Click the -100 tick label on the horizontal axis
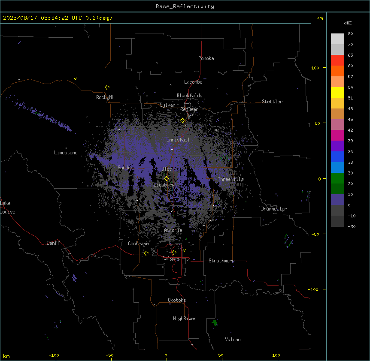 click(54, 355)
